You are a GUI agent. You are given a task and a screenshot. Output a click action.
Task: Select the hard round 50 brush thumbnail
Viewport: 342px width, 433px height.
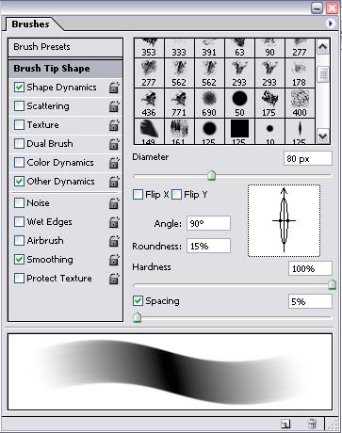[x=239, y=104]
